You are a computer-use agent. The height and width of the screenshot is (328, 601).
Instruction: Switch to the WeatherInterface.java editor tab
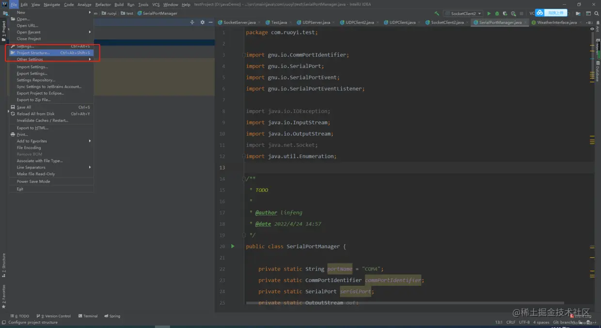(x=556, y=22)
